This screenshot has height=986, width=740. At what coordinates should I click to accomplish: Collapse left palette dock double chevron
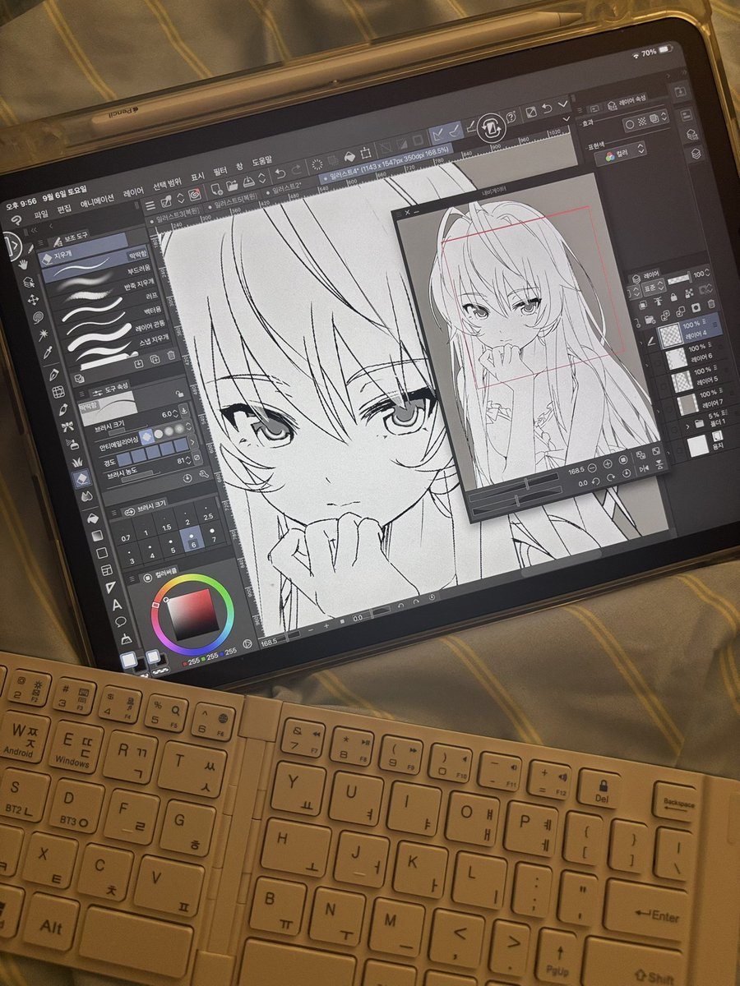point(34,230)
